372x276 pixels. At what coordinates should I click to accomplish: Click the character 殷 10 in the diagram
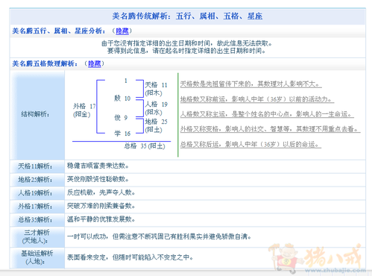pos(122,98)
